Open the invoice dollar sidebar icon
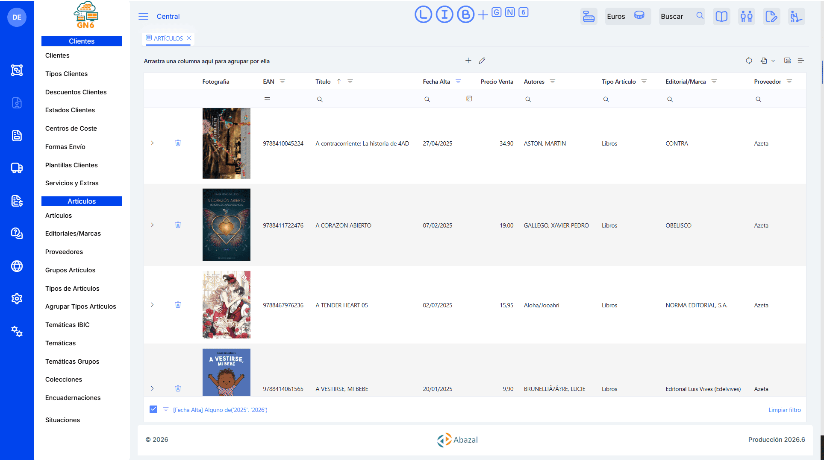Viewport: 824px width, 461px height. tap(17, 201)
